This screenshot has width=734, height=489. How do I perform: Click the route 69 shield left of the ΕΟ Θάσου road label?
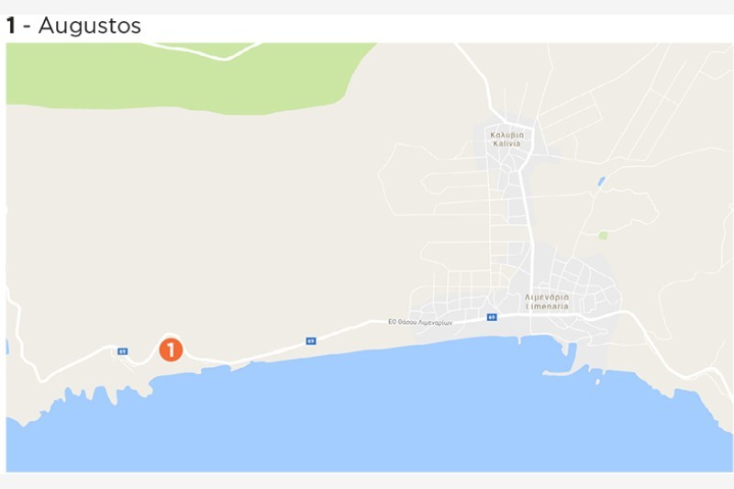click(311, 341)
